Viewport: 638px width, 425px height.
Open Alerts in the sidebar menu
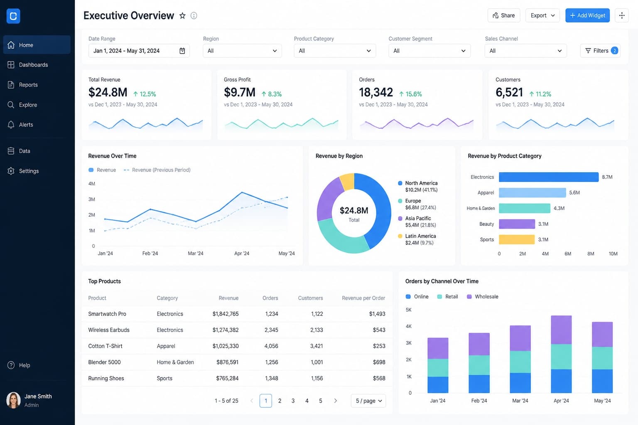tap(37, 125)
